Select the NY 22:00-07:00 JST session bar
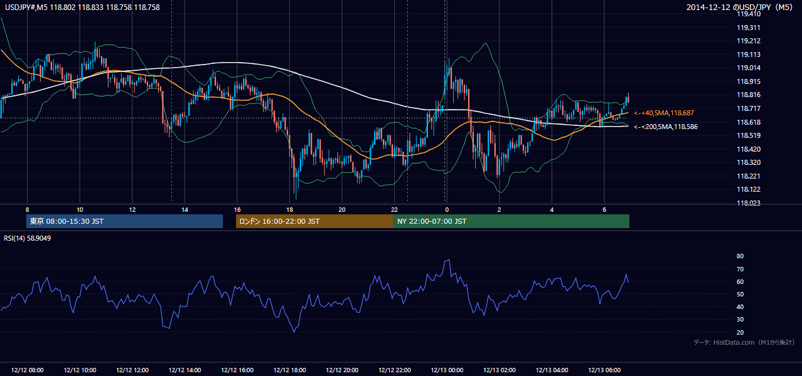Screen dimensions: 802x376 [511, 221]
